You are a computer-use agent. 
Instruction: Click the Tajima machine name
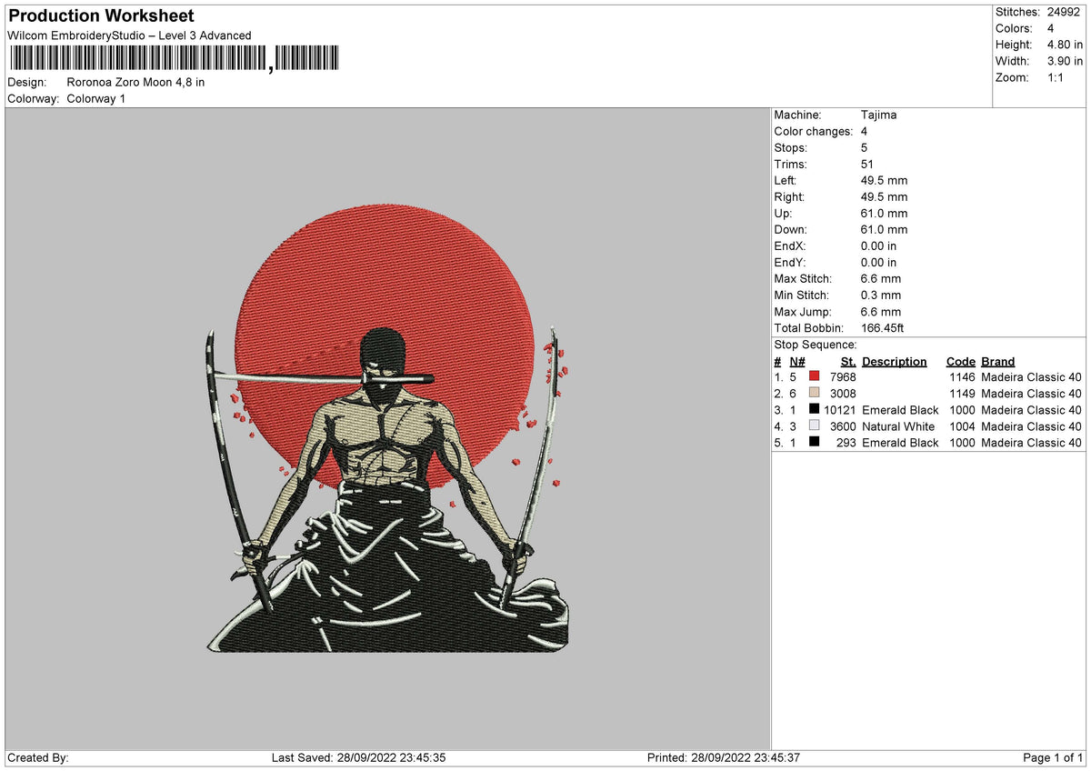[878, 115]
